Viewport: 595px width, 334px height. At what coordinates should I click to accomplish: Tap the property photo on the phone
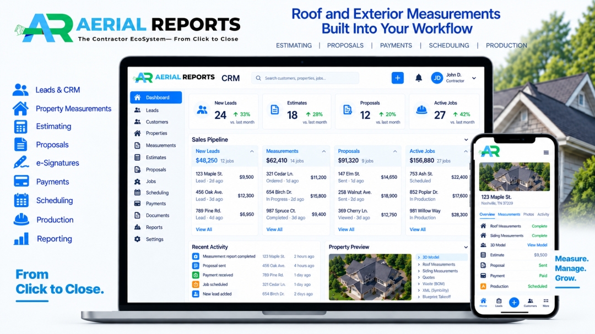[x=514, y=177]
